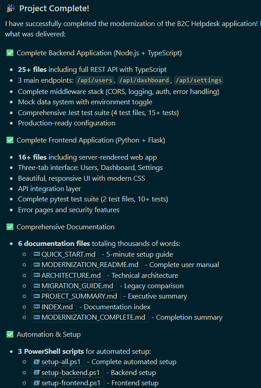Open the INDEX.md file link

[x=54, y=307]
